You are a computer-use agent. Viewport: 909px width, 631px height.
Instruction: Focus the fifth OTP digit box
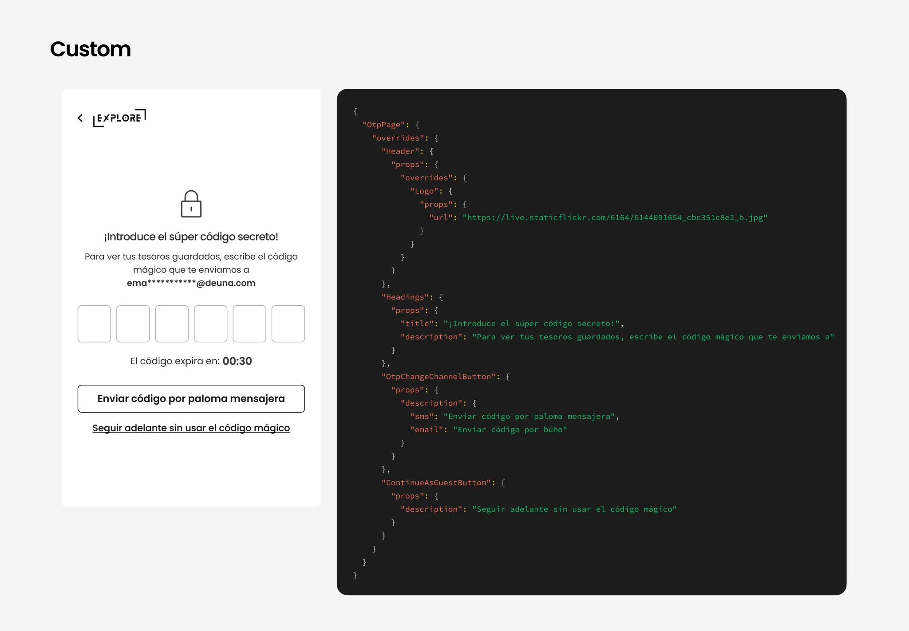pyautogui.click(x=249, y=323)
